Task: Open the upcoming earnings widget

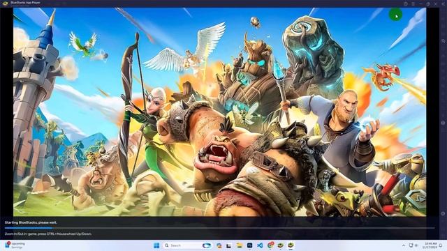Action: coord(15,245)
